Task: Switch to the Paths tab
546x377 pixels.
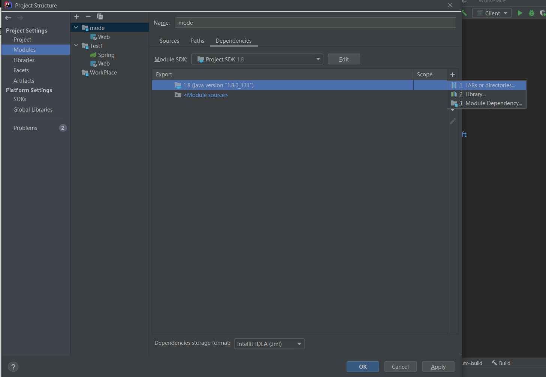Action: point(197,40)
